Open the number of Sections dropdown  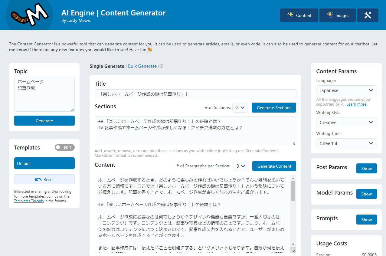click(x=240, y=107)
